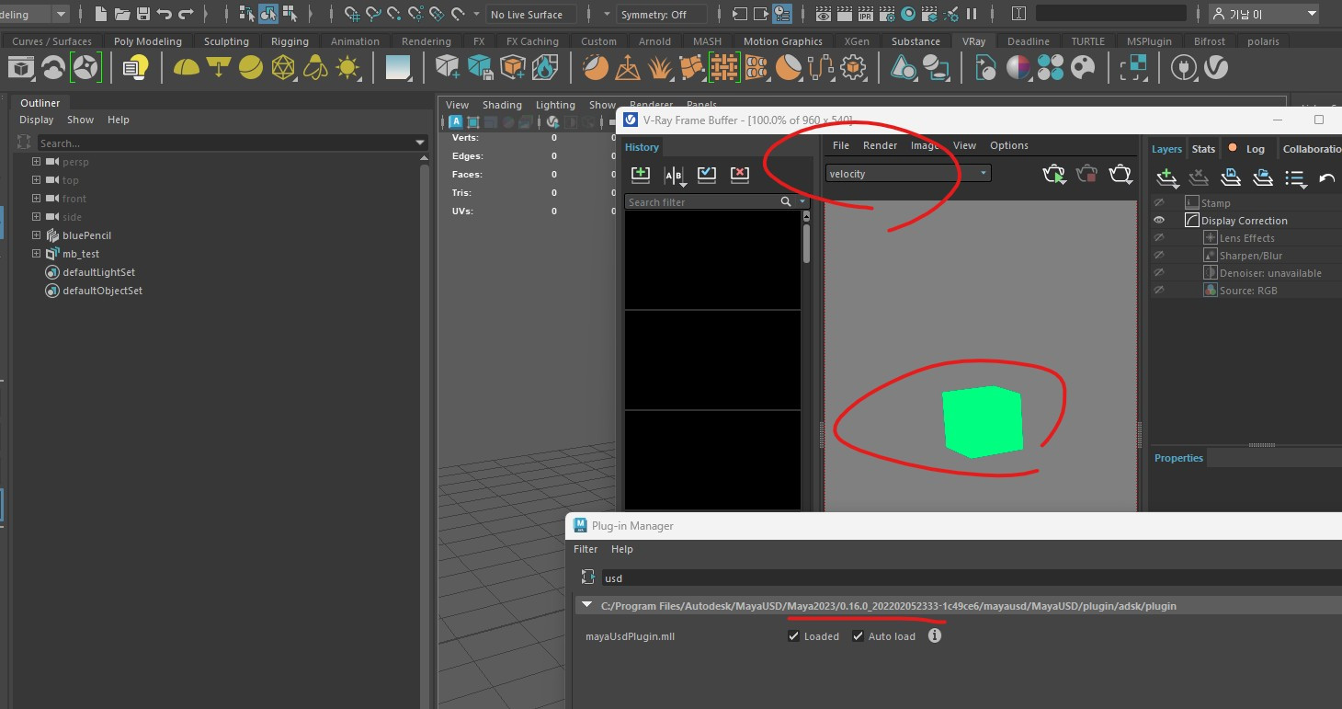
Task: Save the scene with the floppy disk icon
Action: point(142,14)
